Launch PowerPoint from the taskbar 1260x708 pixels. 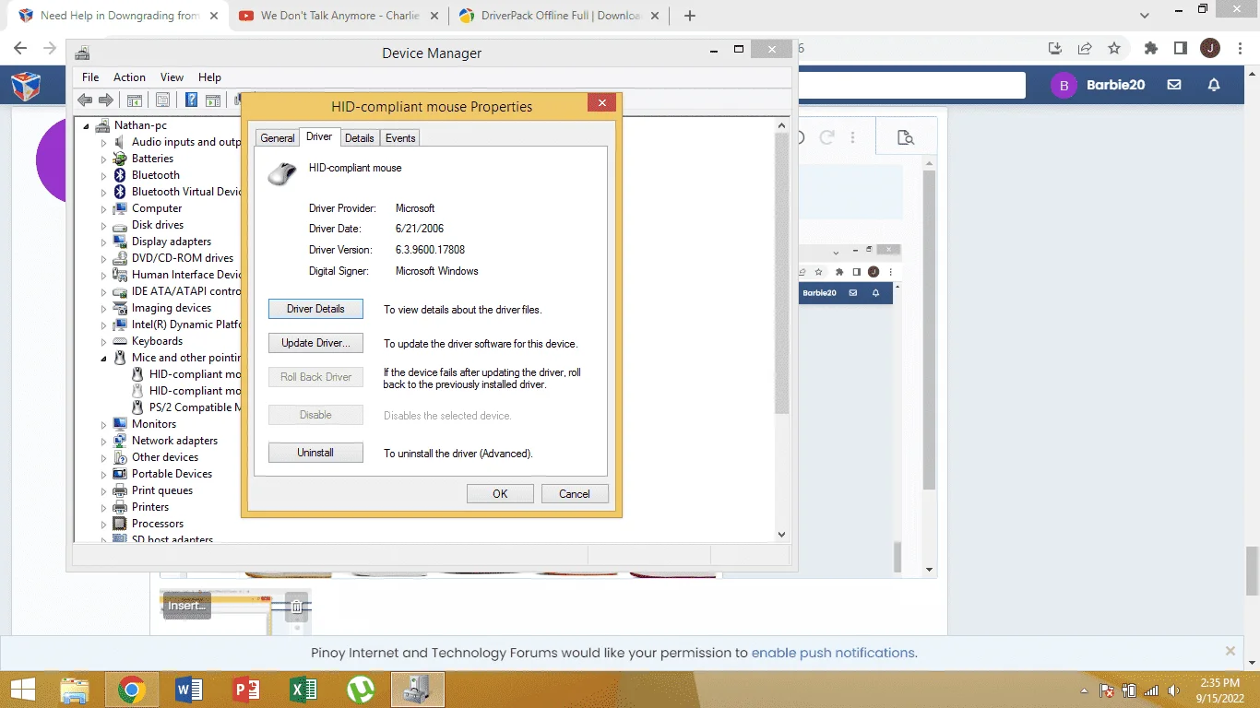point(246,689)
